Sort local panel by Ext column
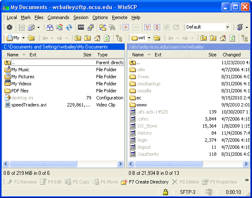The image size is (252, 198). (x=33, y=55)
